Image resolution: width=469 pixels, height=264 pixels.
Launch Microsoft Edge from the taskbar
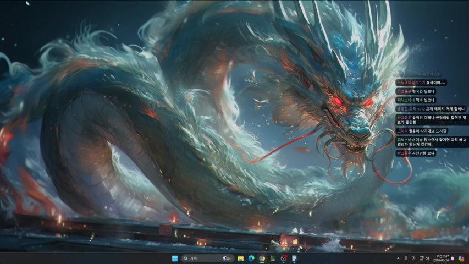pyautogui.click(x=251, y=258)
